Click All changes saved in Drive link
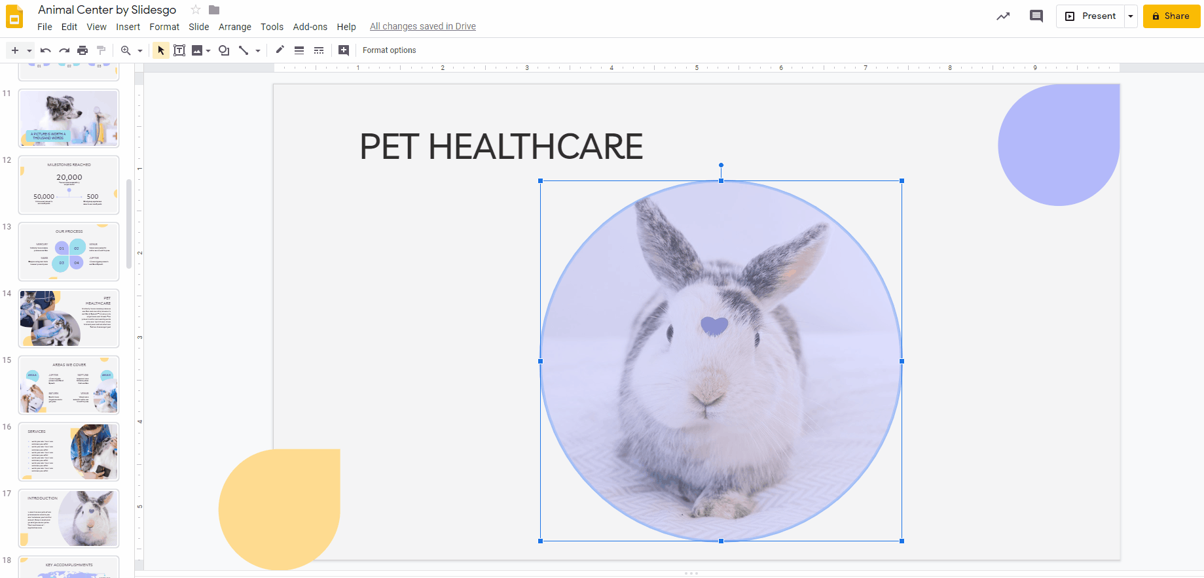The width and height of the screenshot is (1204, 578). click(423, 27)
